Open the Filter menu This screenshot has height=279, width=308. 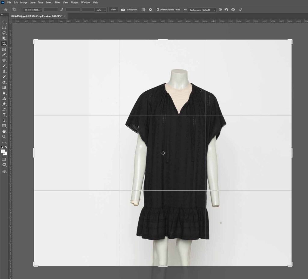57,2
